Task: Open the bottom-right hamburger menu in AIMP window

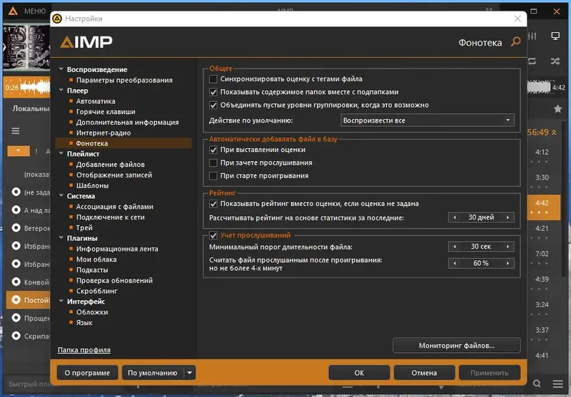Action: 557,384
